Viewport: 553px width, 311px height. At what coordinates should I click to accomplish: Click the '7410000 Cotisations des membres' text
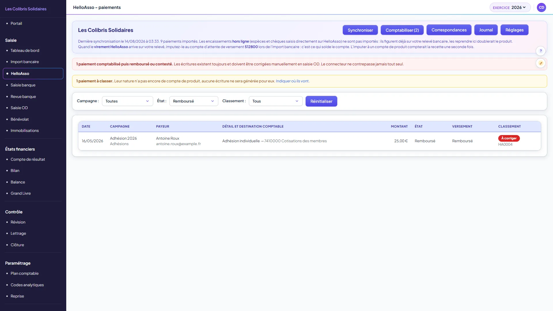click(x=295, y=141)
